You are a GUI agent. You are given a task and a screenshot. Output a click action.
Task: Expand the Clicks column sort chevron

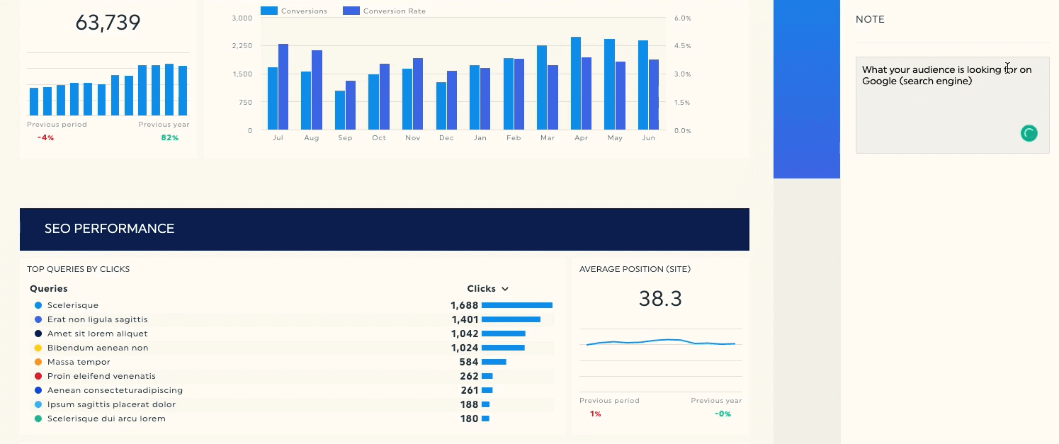click(x=505, y=289)
